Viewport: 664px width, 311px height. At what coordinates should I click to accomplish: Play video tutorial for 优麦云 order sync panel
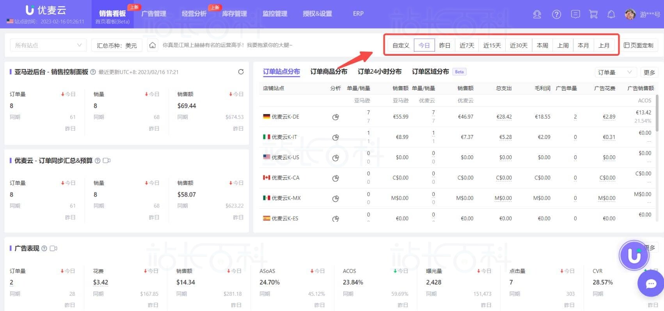pos(107,161)
